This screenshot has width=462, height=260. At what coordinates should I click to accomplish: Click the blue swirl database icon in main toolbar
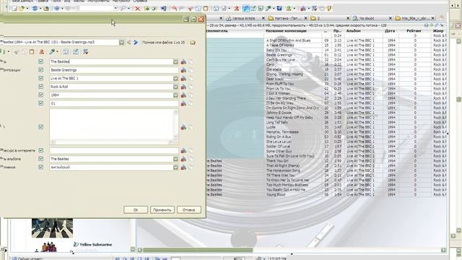(35, 9)
